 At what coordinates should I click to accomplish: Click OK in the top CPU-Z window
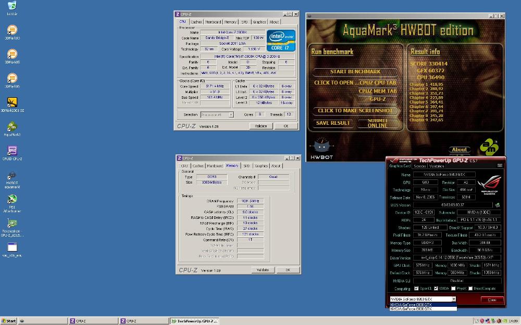click(x=286, y=126)
